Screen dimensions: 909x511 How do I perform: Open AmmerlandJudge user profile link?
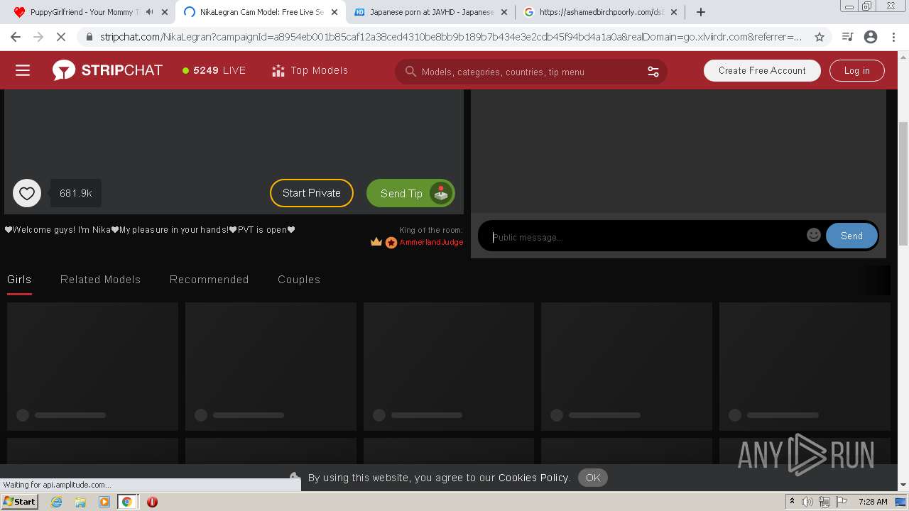(431, 242)
